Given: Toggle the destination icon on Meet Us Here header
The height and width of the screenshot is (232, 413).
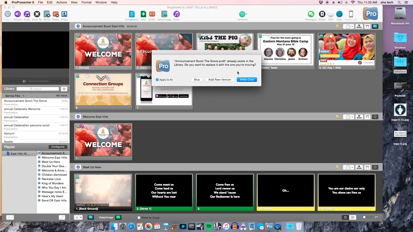Looking at the screenshot, I should point(375,168).
